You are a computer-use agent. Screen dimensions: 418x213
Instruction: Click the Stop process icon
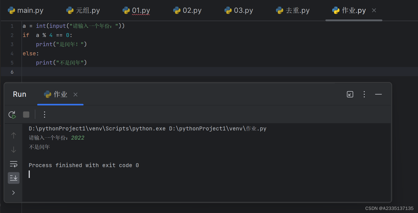pos(26,114)
